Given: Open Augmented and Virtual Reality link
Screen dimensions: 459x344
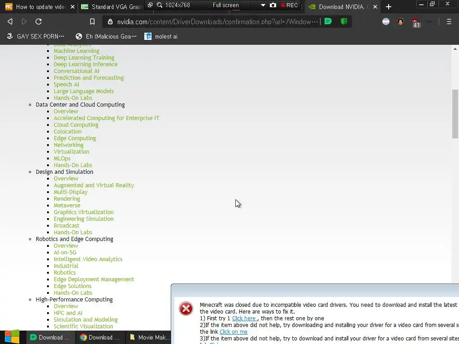Looking at the screenshot, I should [94, 185].
